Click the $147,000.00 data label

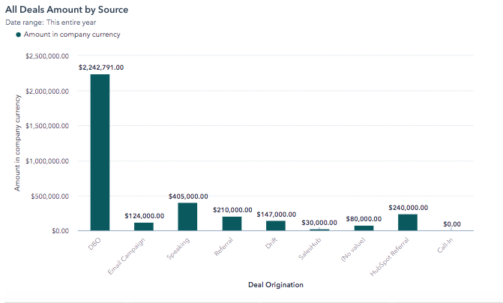(276, 214)
